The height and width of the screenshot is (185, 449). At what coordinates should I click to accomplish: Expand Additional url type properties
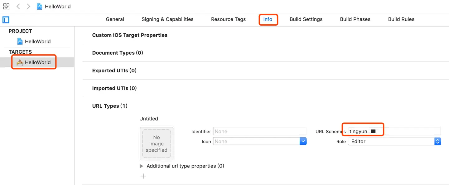142,166
